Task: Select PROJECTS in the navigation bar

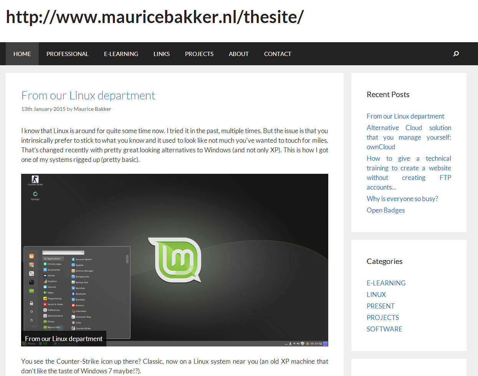Action: point(199,54)
